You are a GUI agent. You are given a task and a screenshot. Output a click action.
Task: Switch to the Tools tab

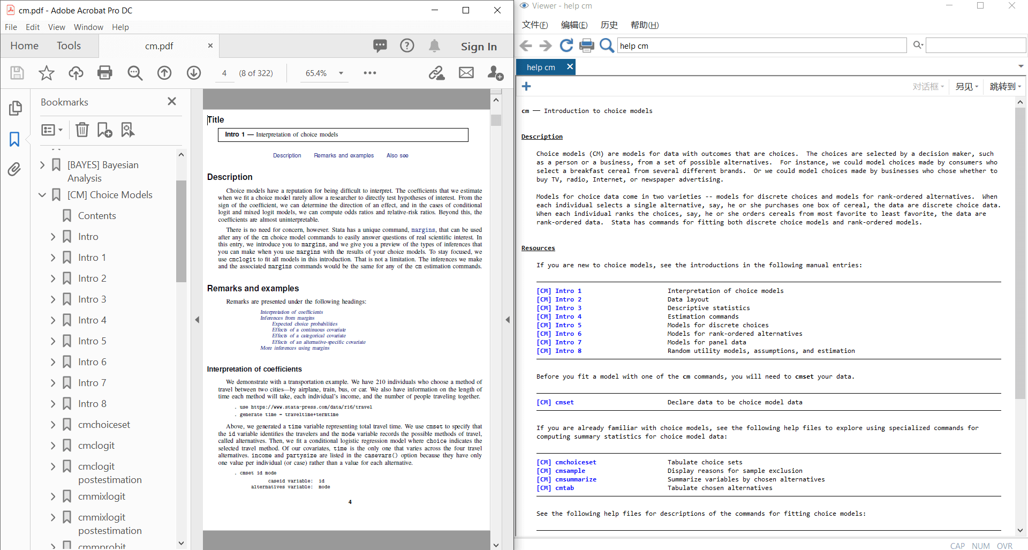click(x=69, y=46)
